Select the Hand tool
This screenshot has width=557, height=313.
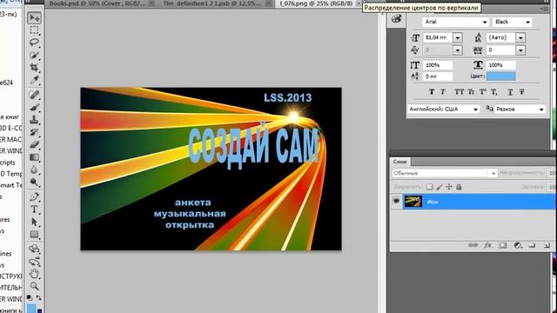pyautogui.click(x=35, y=274)
